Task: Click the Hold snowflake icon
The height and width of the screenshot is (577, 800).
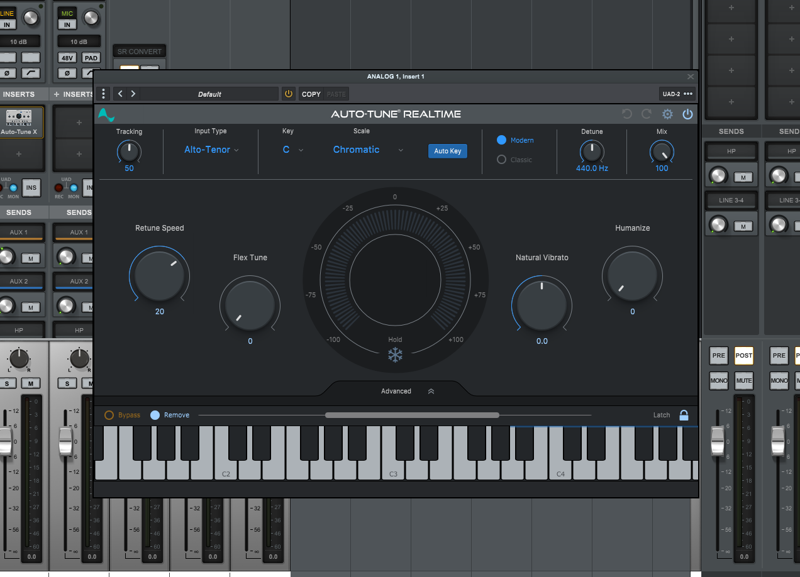Action: (394, 354)
